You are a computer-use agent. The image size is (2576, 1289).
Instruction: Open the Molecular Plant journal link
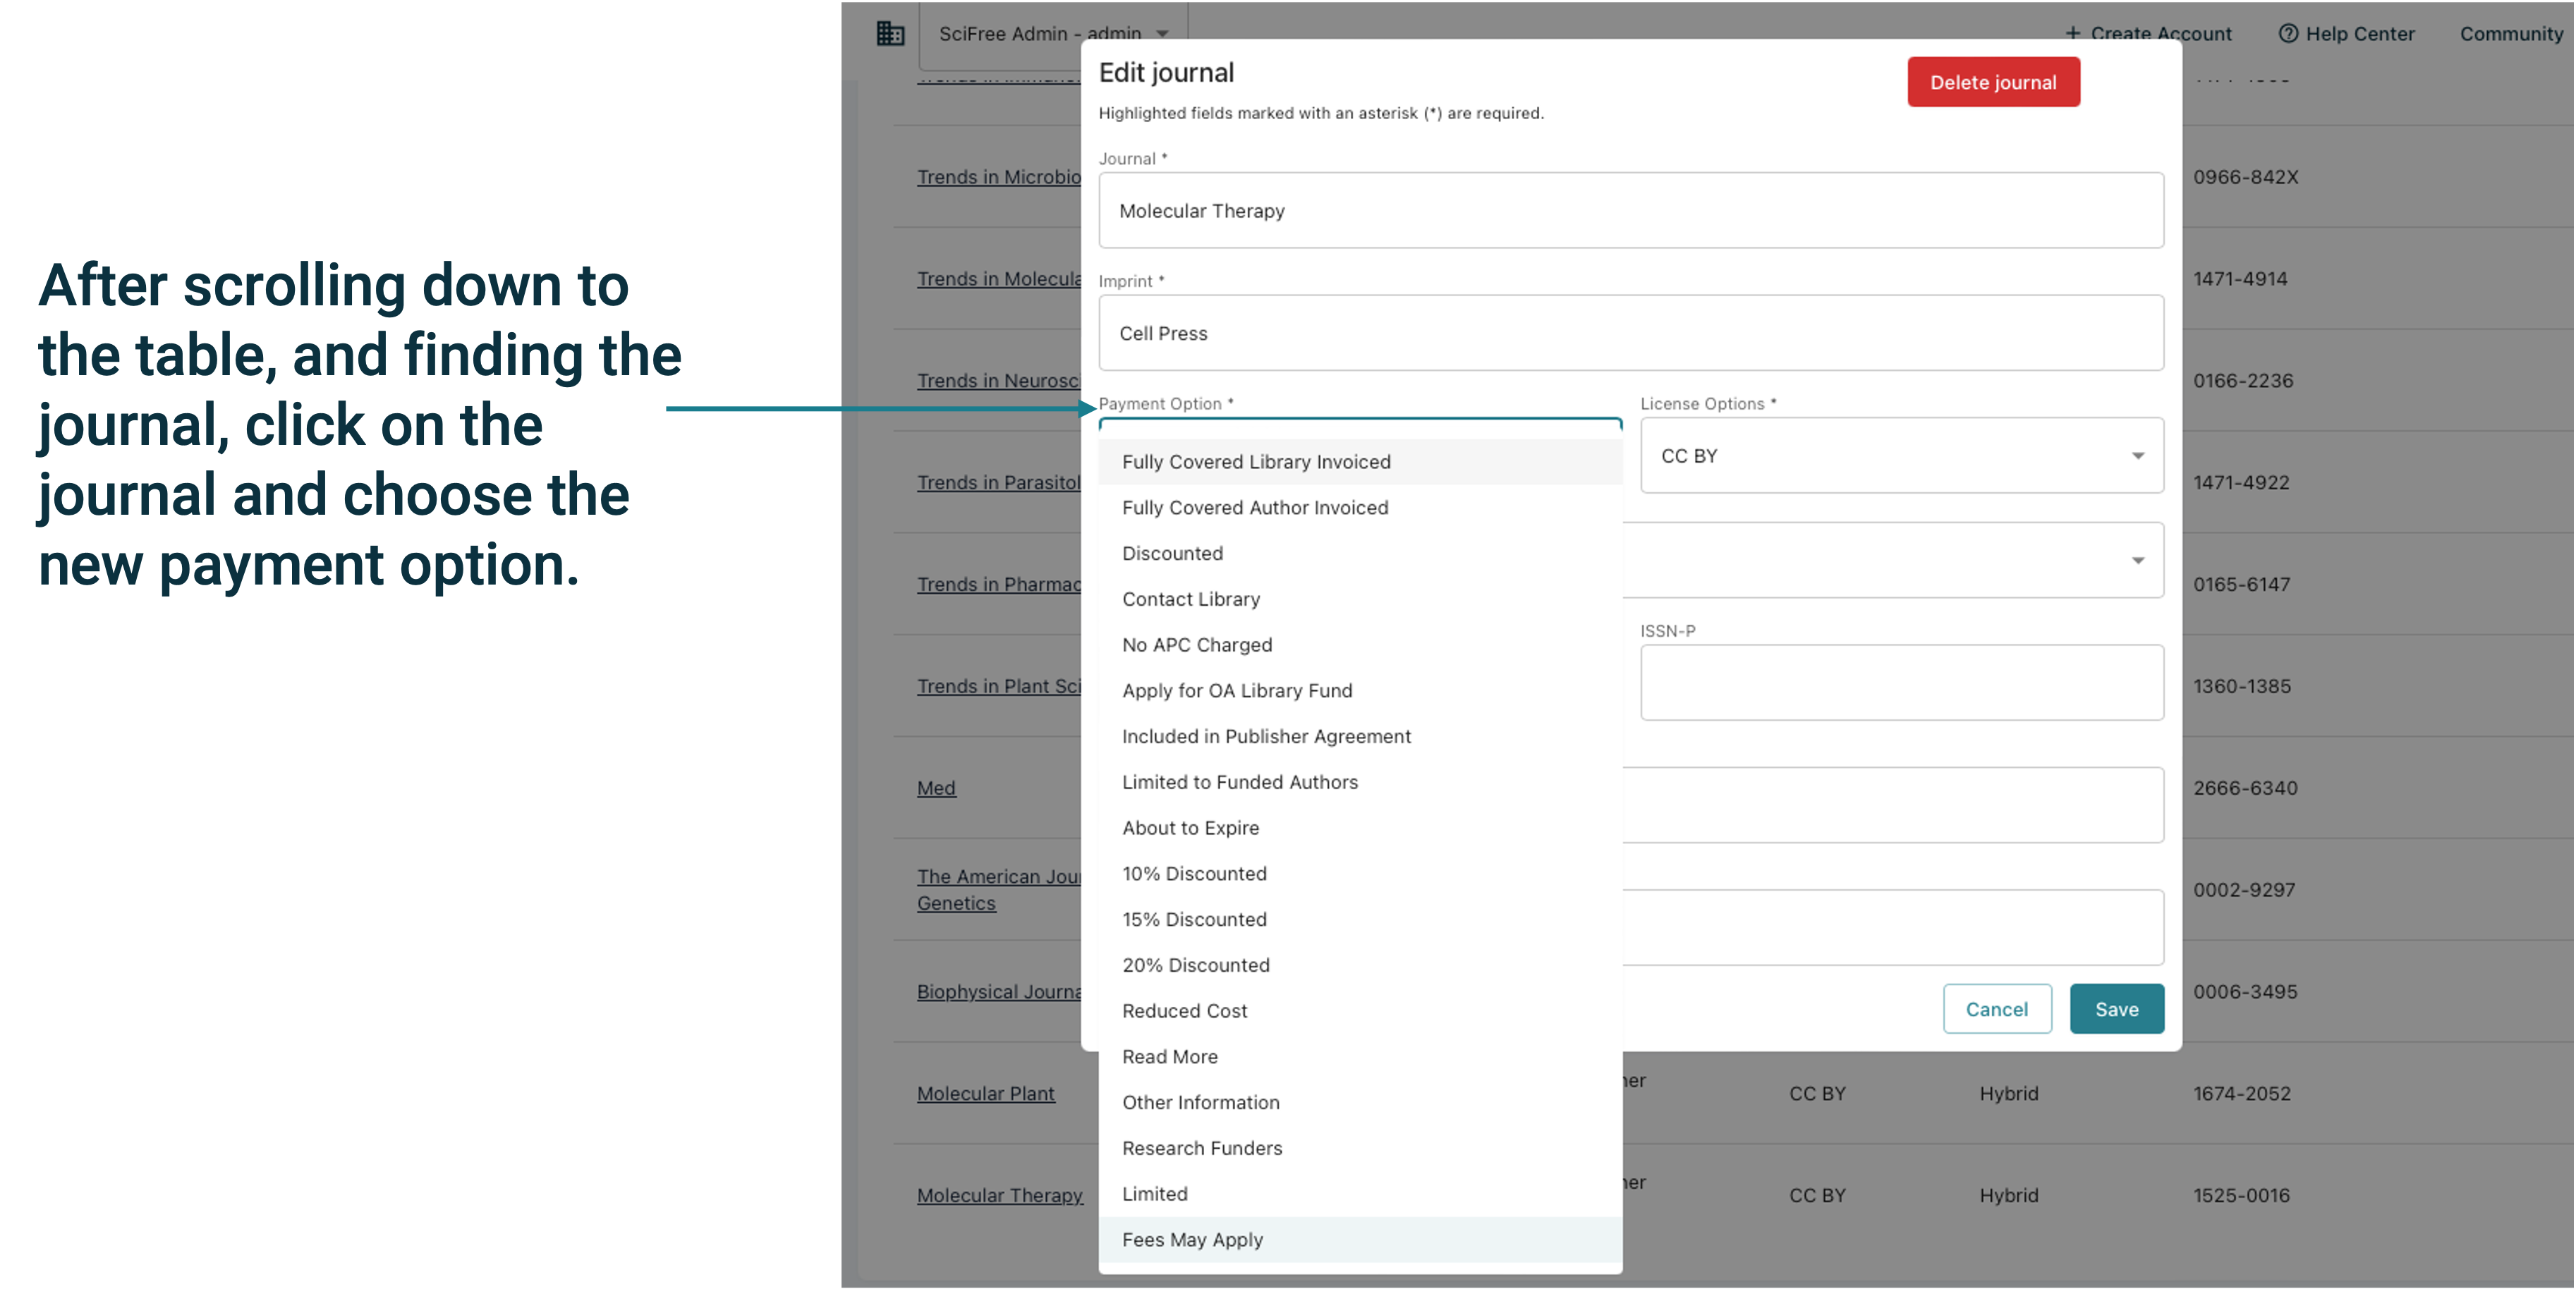(x=986, y=1093)
